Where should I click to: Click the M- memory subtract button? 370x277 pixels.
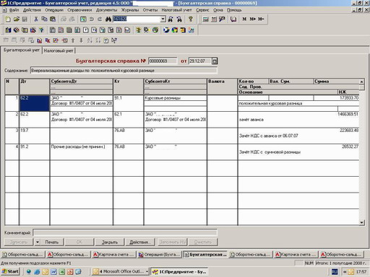click(x=261, y=19)
